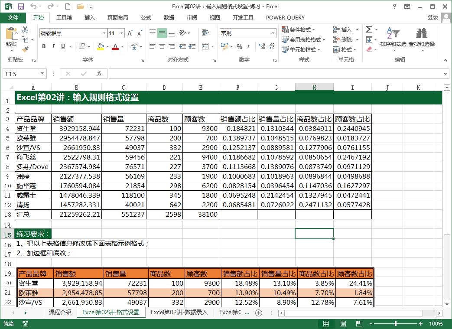Click the Decrease Indent icon
Image resolution: width=452 pixels, height=329 pixels.
pos(182,46)
